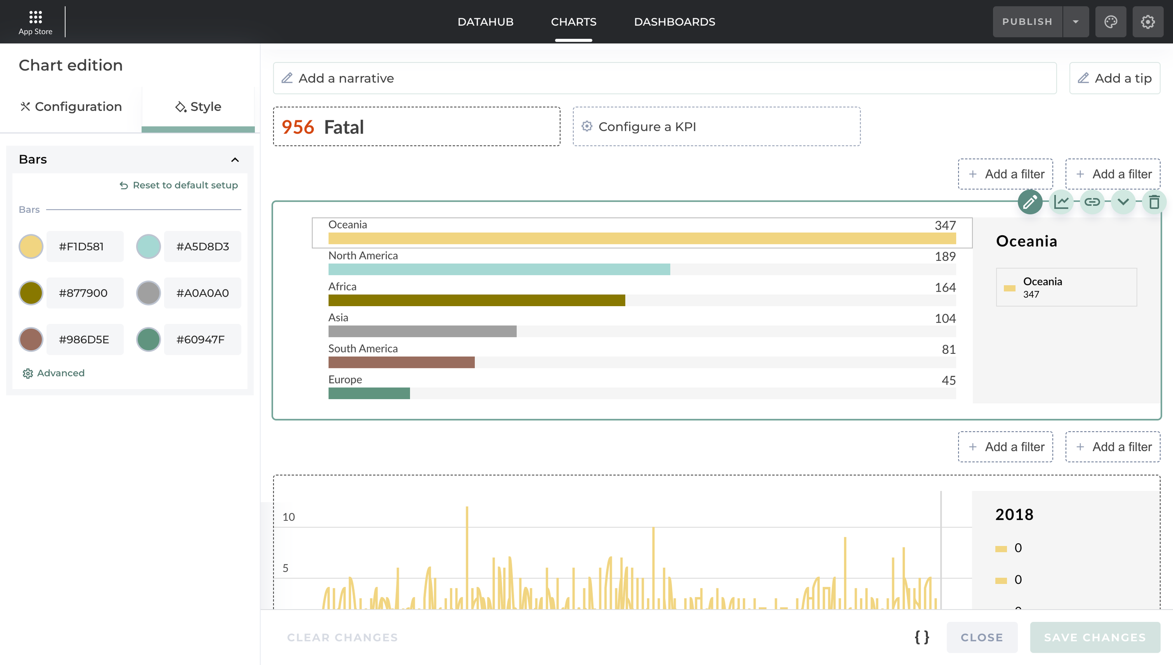Screen dimensions: 1173x665
Task: Collapse the Bars section chevron
Action: click(x=235, y=160)
